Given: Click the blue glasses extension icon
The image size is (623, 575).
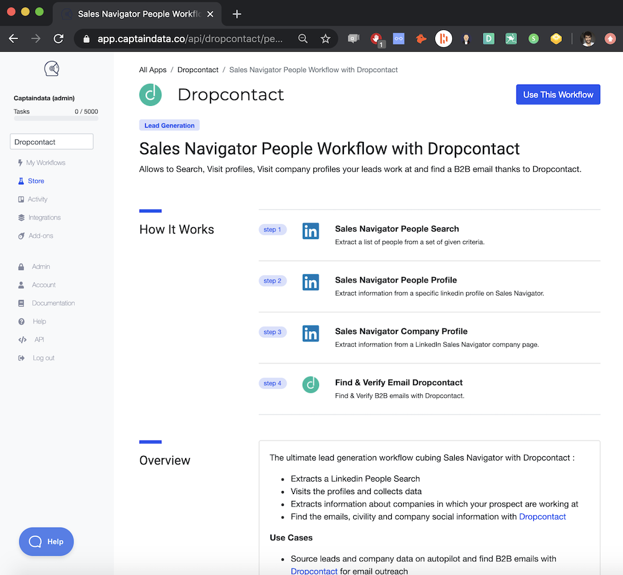Looking at the screenshot, I should click(x=399, y=39).
